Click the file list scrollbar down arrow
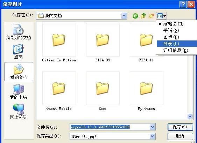 190,116
